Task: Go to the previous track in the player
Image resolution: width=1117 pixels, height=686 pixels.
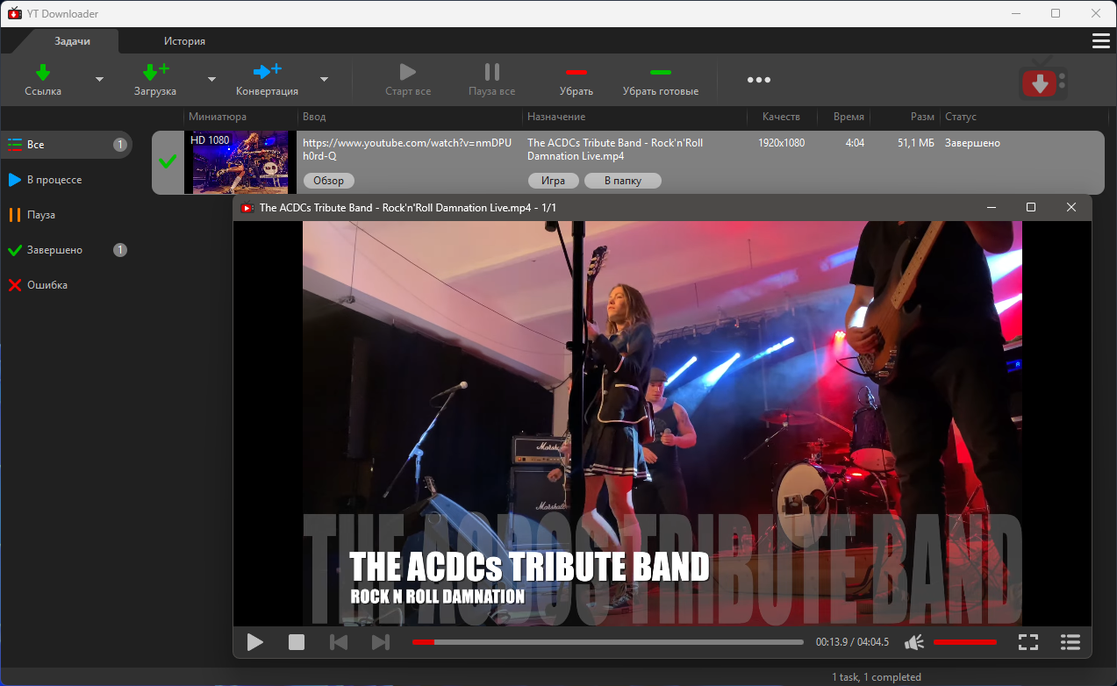Action: point(339,642)
